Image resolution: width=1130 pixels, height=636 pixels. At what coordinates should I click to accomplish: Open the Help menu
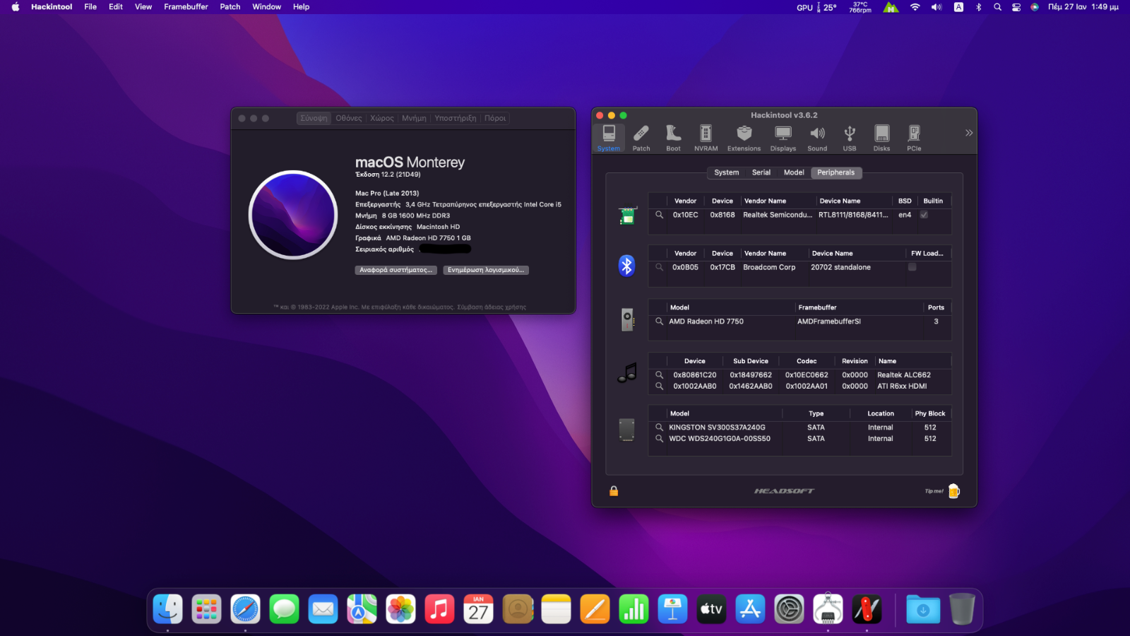302,7
